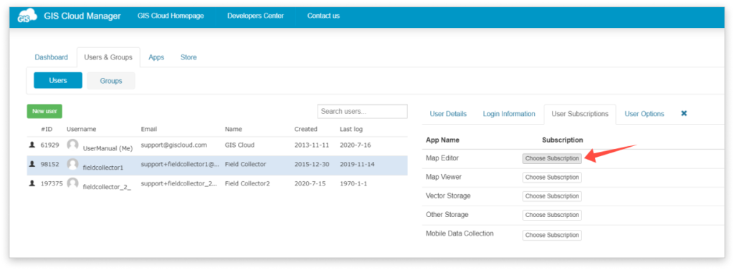Sort by the Username column header
The image size is (734, 270).
[x=81, y=129]
